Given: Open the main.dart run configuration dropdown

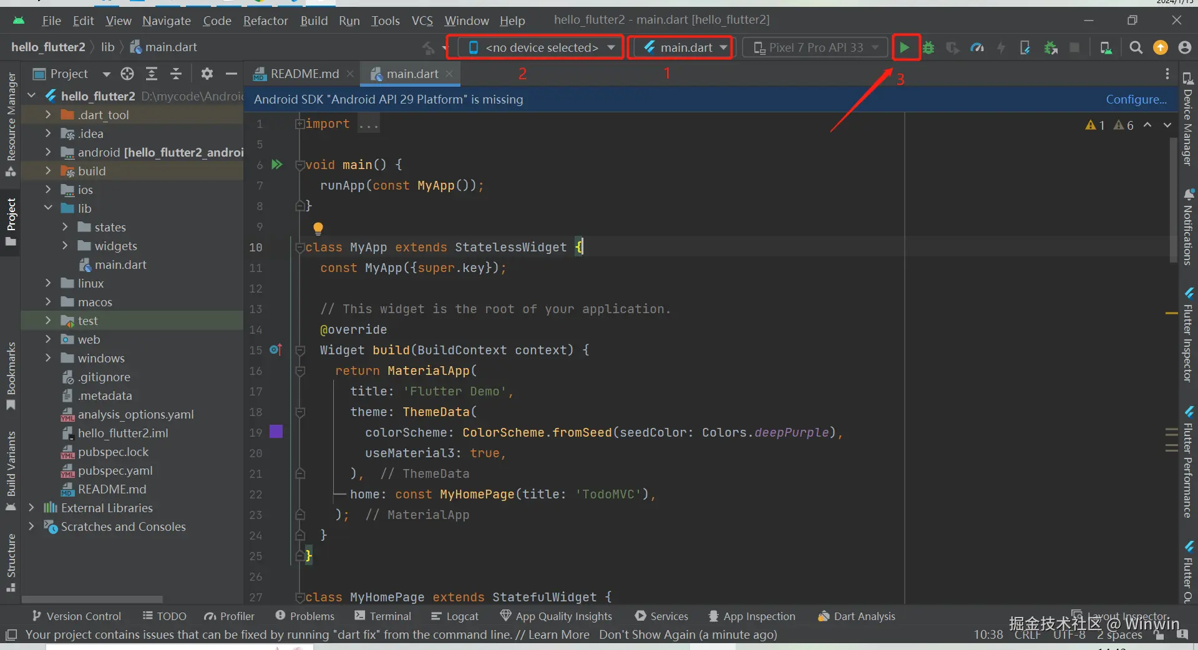Looking at the screenshot, I should 685,47.
